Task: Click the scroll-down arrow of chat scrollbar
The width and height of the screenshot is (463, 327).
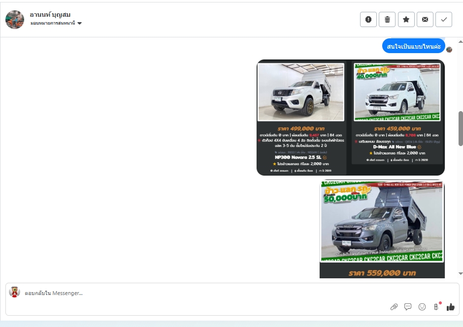Action: click(461, 273)
